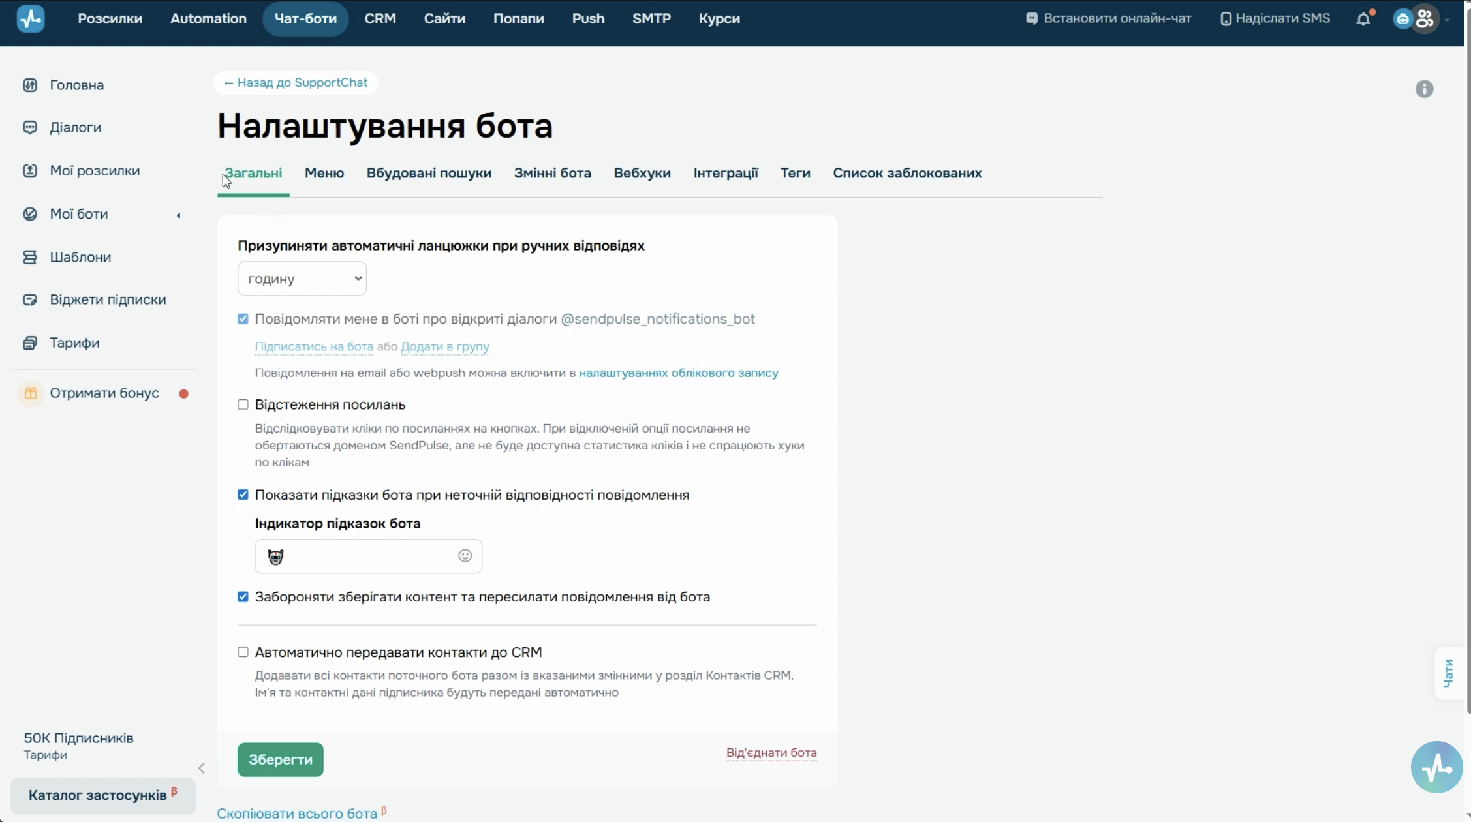This screenshot has height=822, width=1471.
Task: Enable Відстеження посилань checkbox
Action: [243, 404]
